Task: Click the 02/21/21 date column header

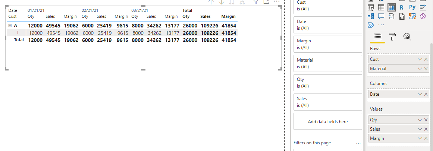Action: tap(90, 10)
